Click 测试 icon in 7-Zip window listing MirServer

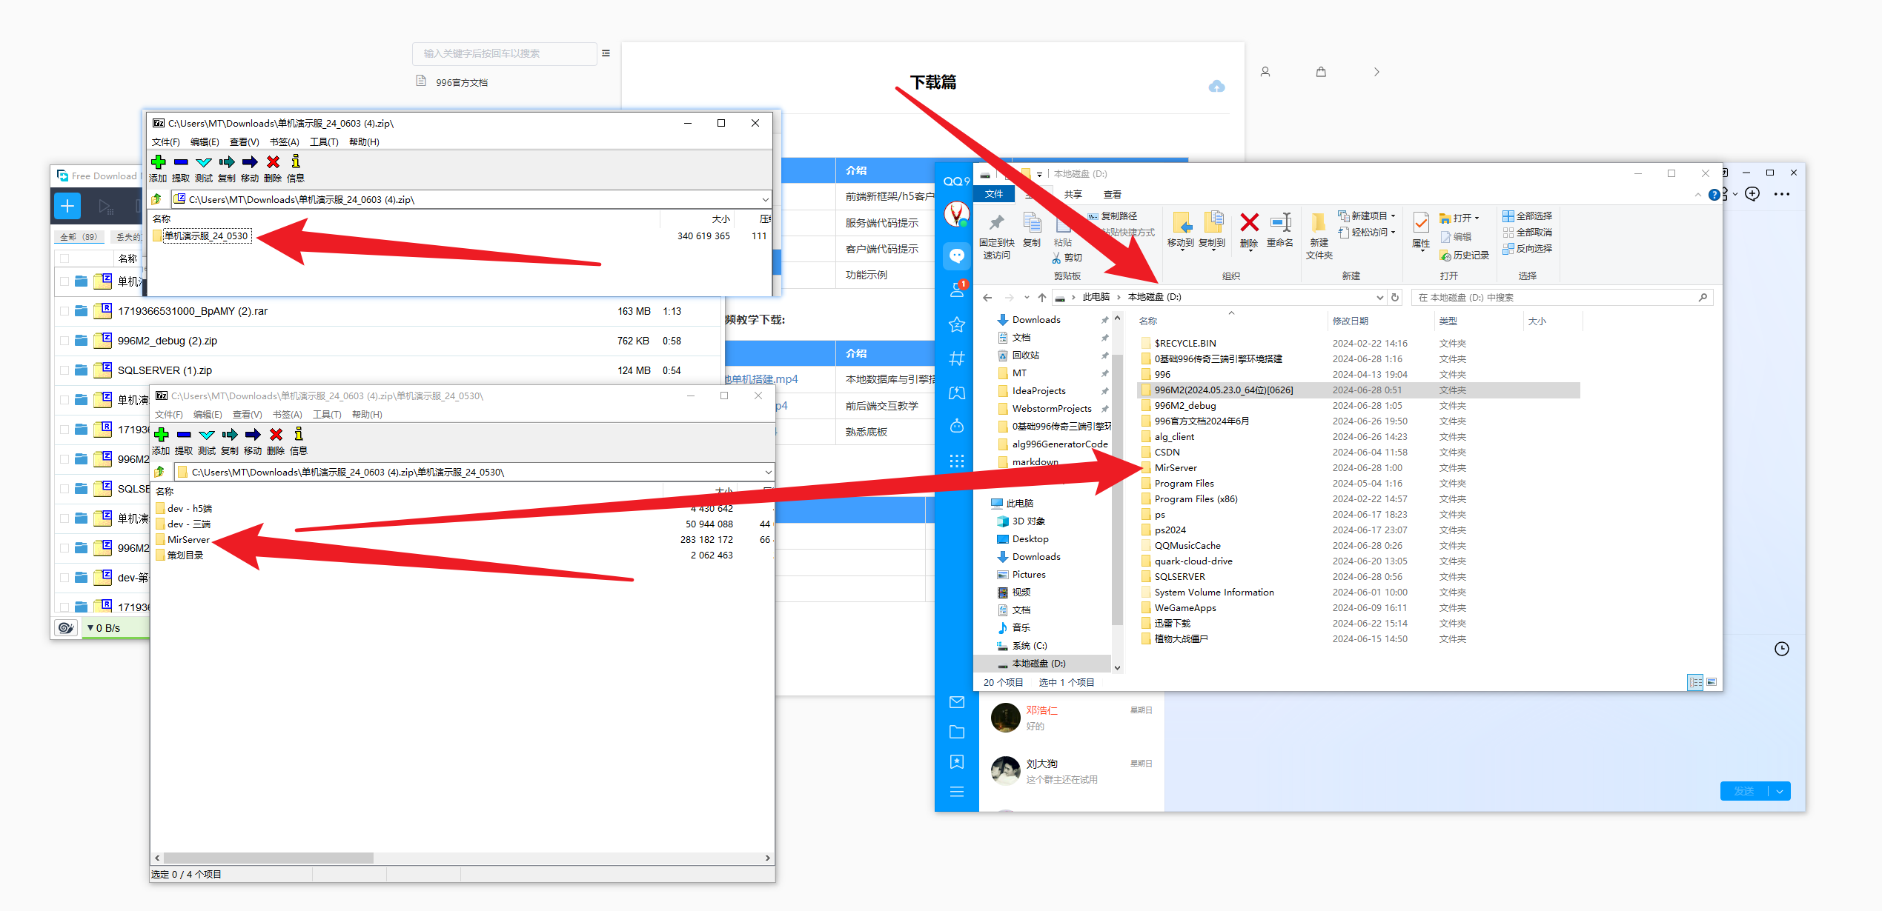click(207, 435)
